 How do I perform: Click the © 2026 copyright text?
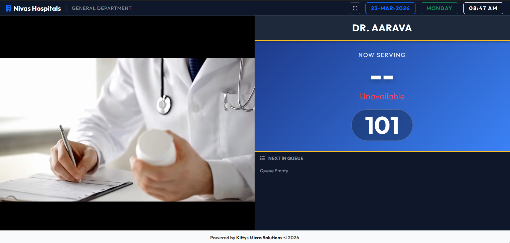click(x=291, y=238)
